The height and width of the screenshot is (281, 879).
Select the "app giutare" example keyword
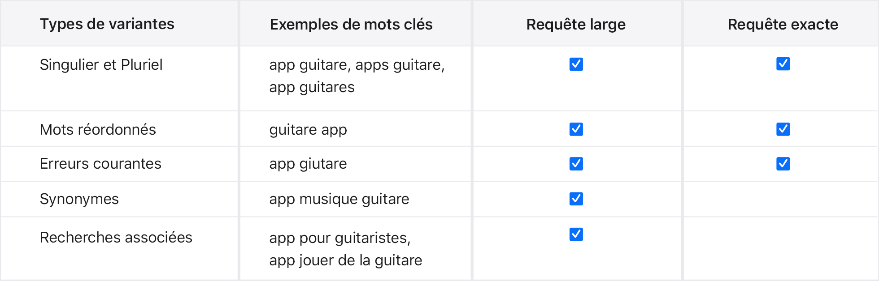308,164
